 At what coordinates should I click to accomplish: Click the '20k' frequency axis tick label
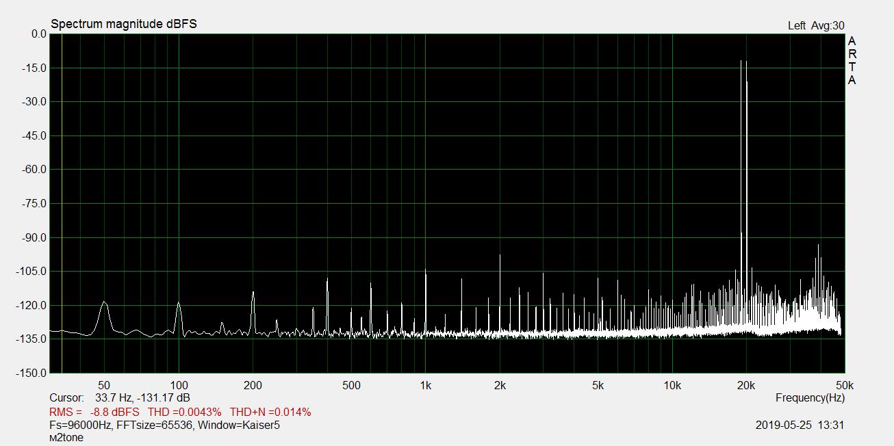(746, 386)
